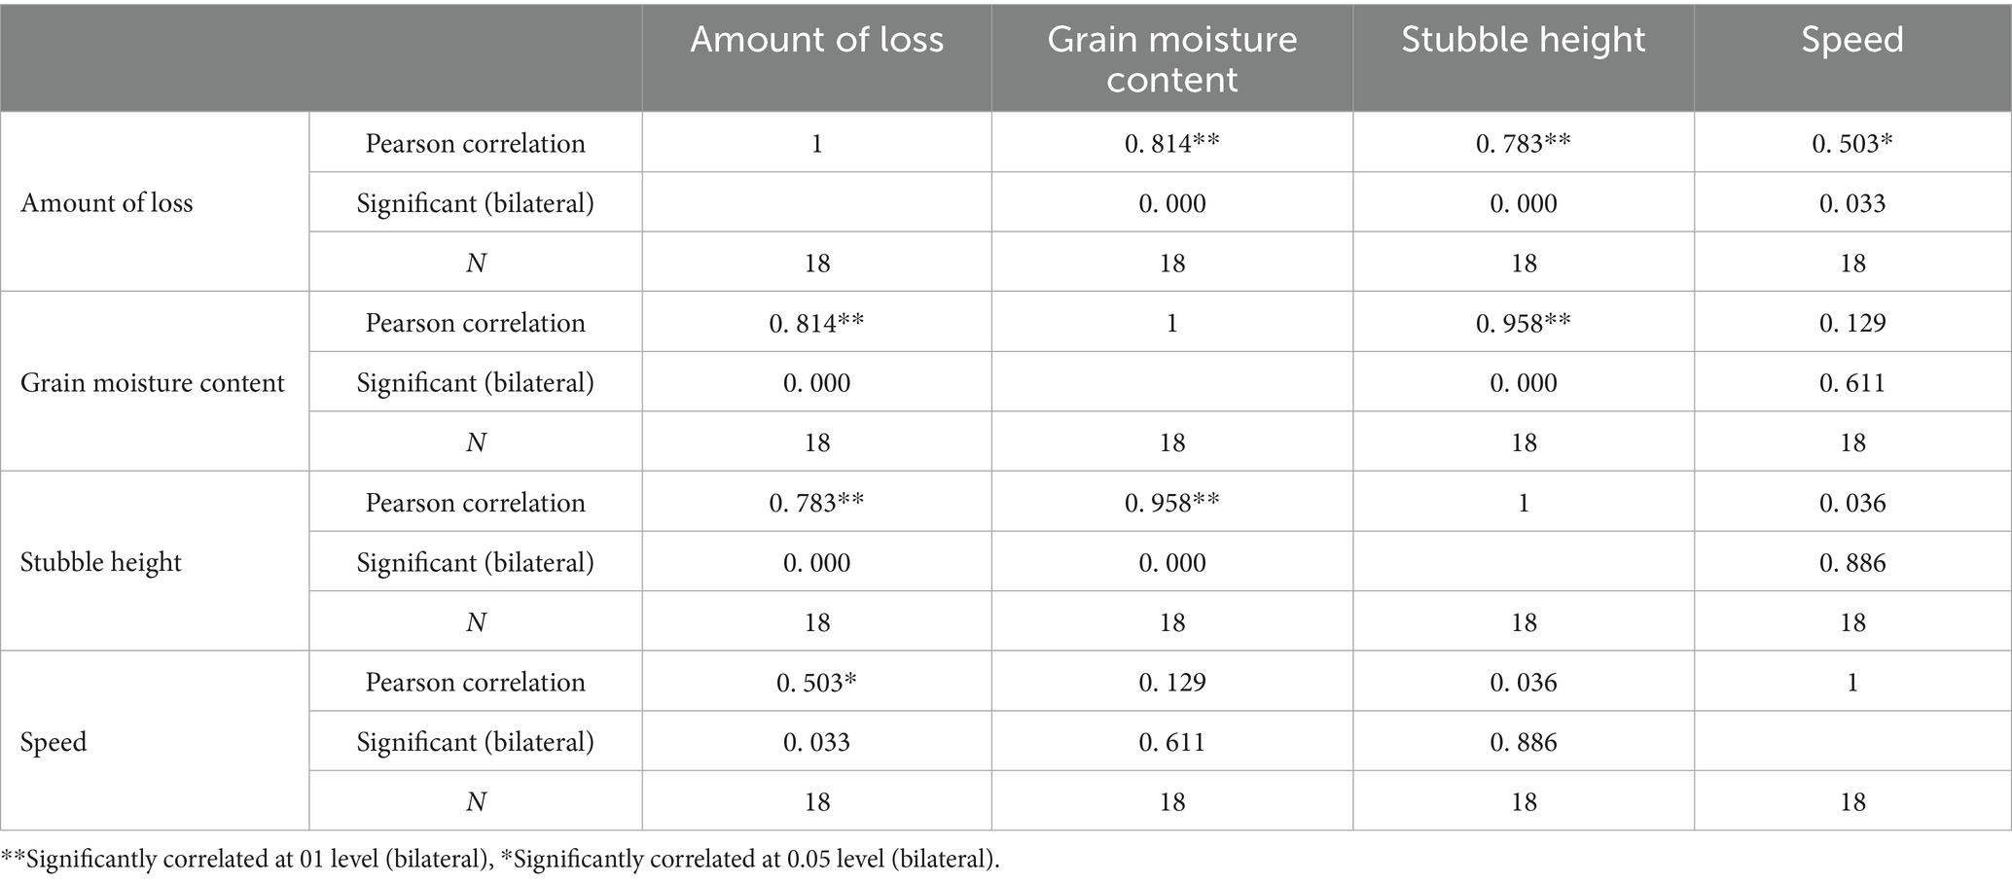Image resolution: width=2012 pixels, height=883 pixels.
Task: Click the "Grain moisture content" column header
Action: point(1171,58)
